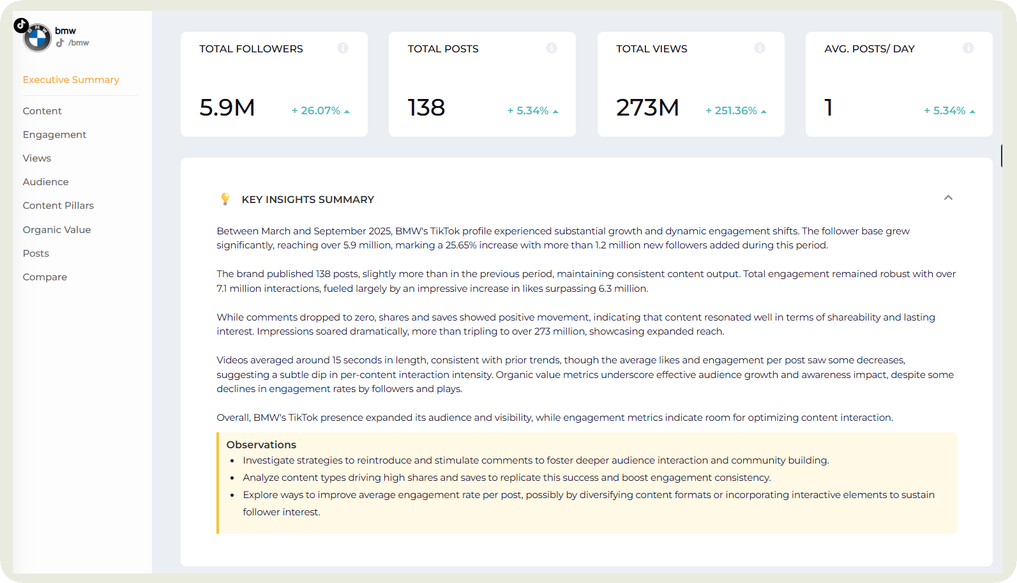Click the info icon on Avg. Posts/Day card
Image resolution: width=1017 pixels, height=583 pixels.
click(x=968, y=48)
